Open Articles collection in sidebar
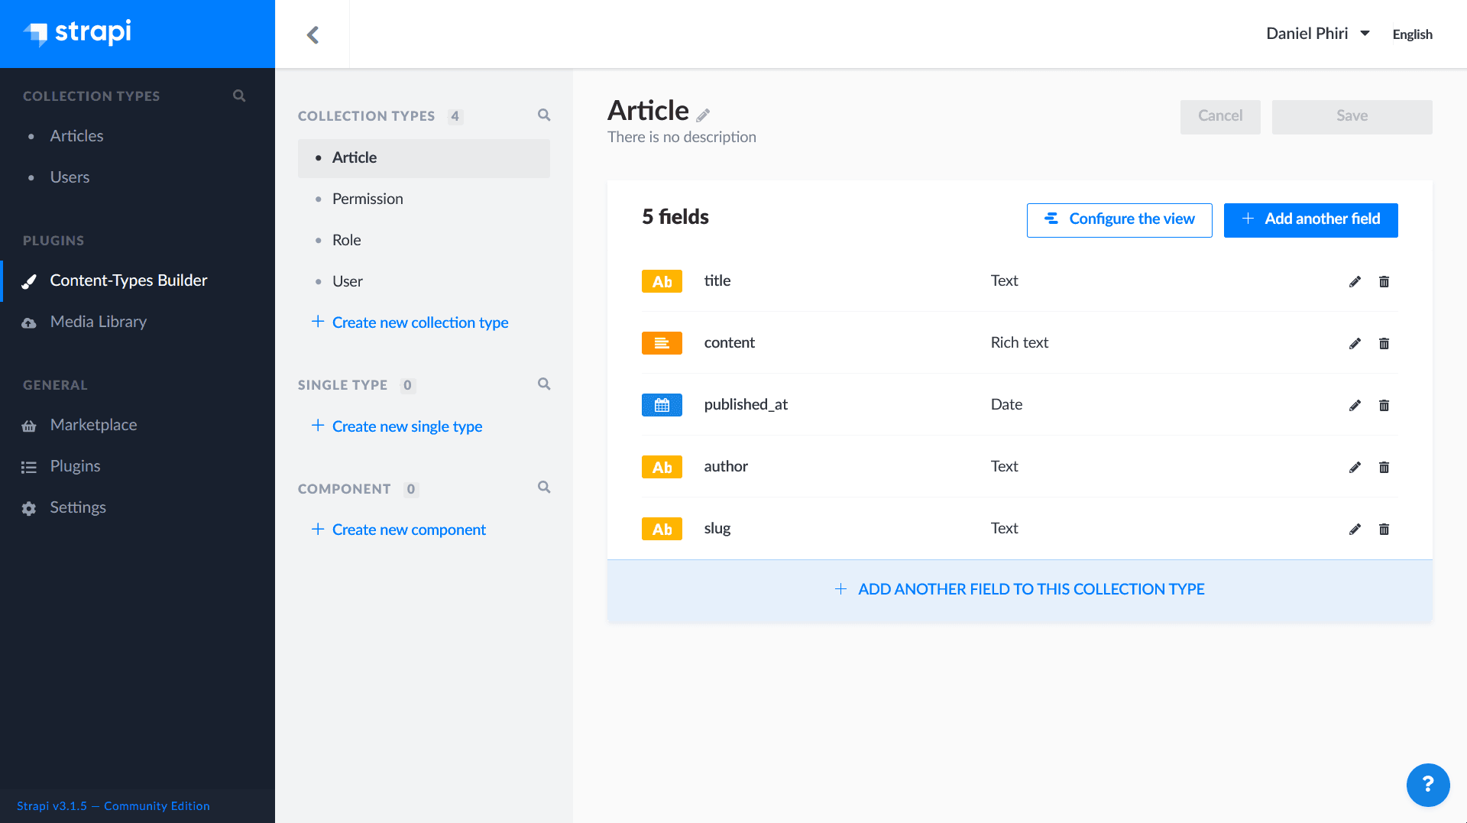This screenshot has height=823, width=1467. (76, 135)
